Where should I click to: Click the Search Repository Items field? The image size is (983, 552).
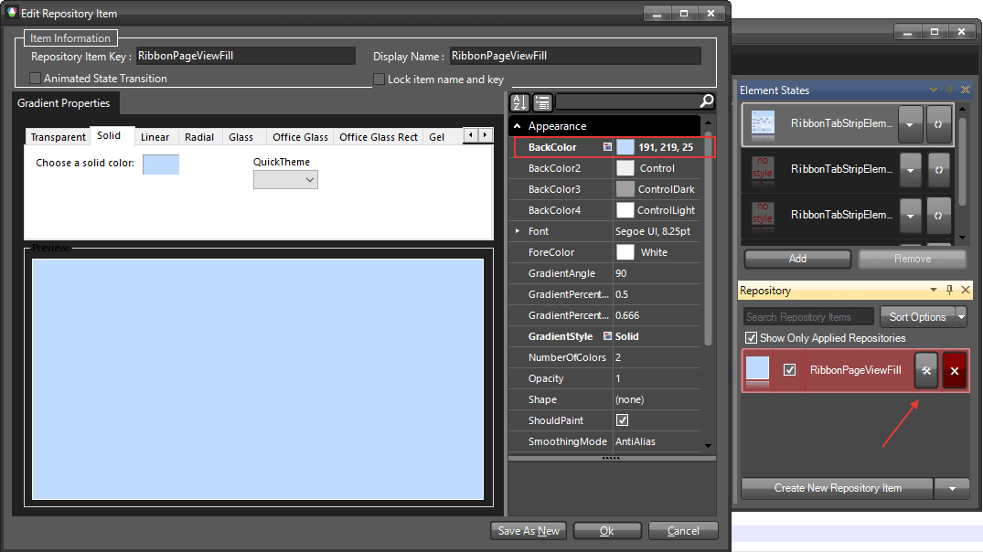(808, 316)
